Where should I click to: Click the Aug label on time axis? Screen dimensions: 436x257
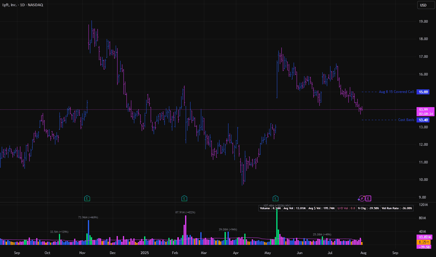tap(363, 253)
